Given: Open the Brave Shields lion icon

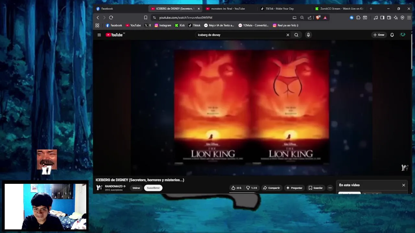Looking at the screenshot, I should click(318, 17).
